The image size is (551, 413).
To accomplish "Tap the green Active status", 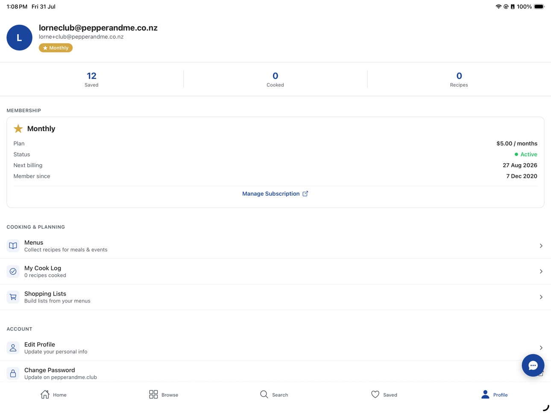I will (x=526, y=154).
